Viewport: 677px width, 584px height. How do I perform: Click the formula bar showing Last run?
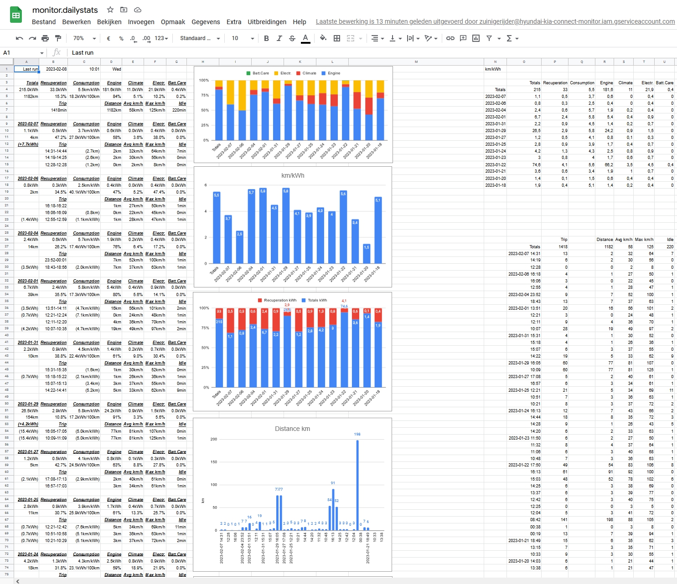click(372, 52)
